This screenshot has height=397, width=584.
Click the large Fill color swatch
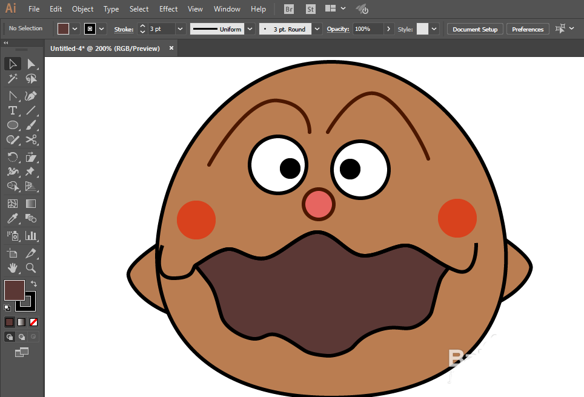point(14,290)
